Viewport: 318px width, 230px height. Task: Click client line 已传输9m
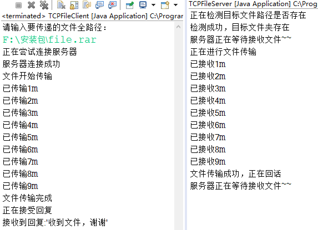coord(21,186)
